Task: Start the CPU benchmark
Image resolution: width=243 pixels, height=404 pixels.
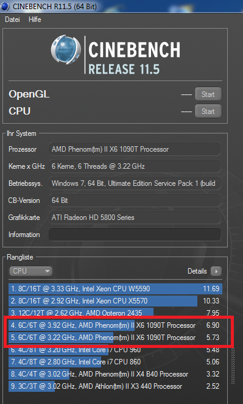Action: tap(208, 111)
